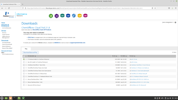The height and width of the screenshot is (100, 178).
Task: Close the Download Selected Files browser tab
Action: pos(19,4)
